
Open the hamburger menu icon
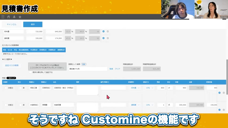pyautogui.click(x=3, y=17)
